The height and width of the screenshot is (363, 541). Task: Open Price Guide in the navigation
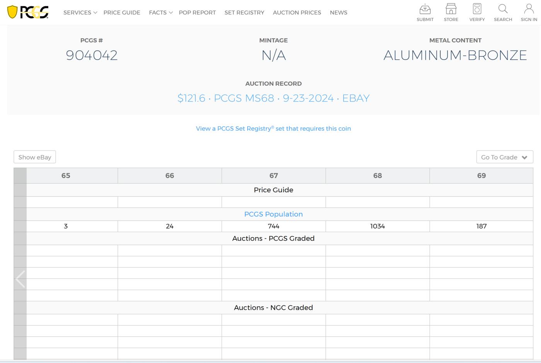coord(122,12)
